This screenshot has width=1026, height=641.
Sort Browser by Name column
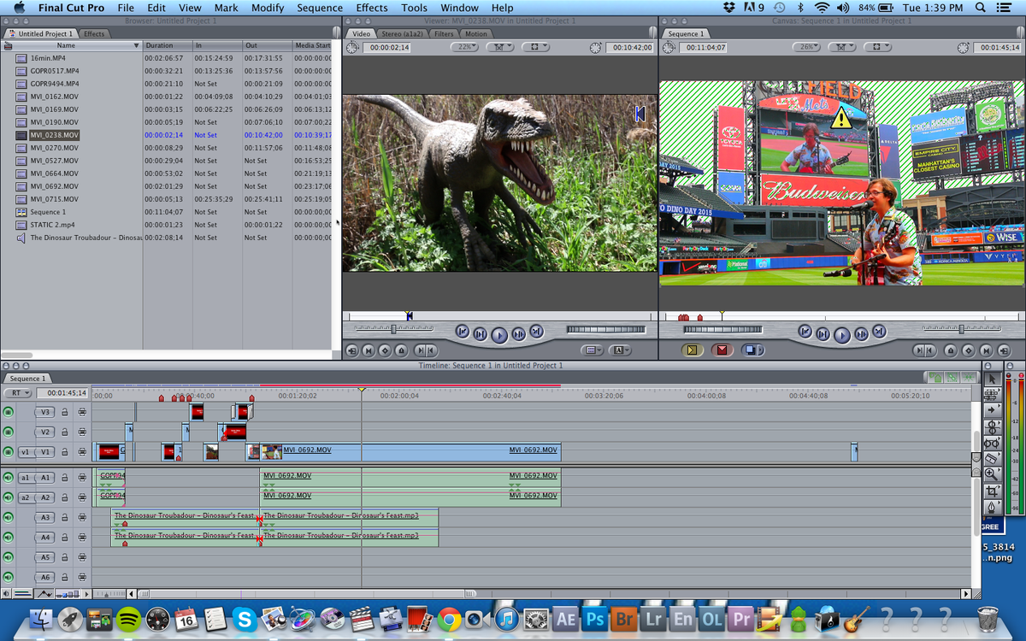pyautogui.click(x=72, y=45)
